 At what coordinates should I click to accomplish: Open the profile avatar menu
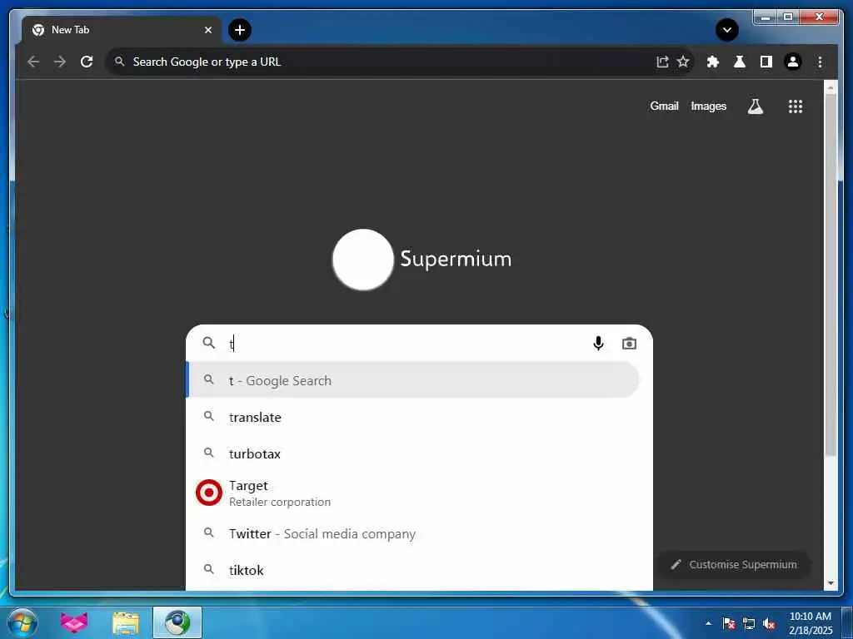[793, 62]
